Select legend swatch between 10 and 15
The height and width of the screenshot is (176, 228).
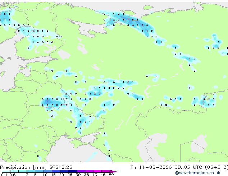(x=47, y=171)
